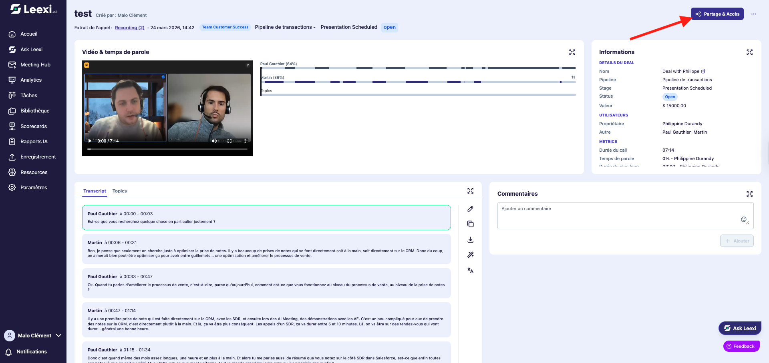Expand the Informations panel
The width and height of the screenshot is (769, 363).
click(x=749, y=52)
